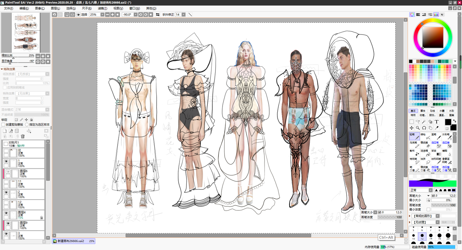Open the 滤镜(T) menu
This screenshot has height=250, width=462.
[102, 8]
